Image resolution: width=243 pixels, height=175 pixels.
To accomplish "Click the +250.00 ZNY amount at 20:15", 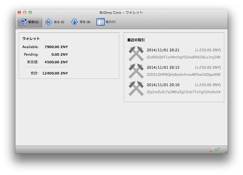I will click(x=208, y=67).
